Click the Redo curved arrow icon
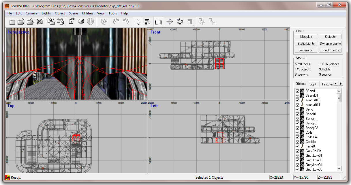The height and width of the screenshot is (185, 351). 126,22
